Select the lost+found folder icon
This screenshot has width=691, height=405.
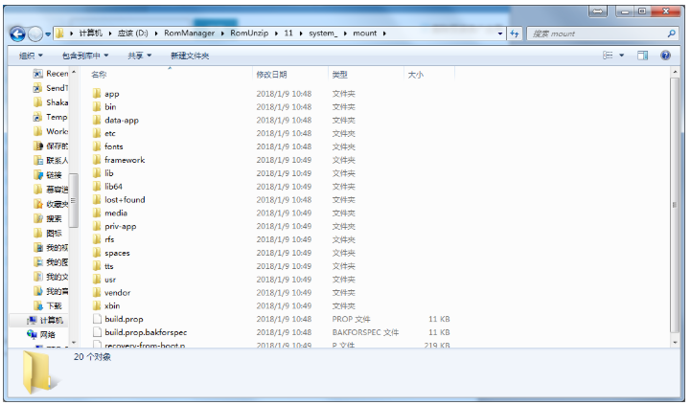(97, 199)
